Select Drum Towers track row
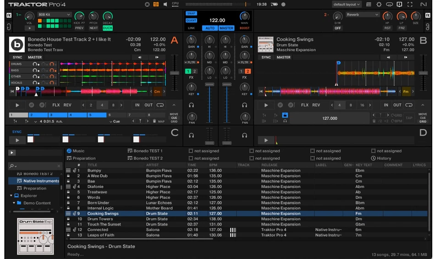Viewport: 440px width, 259px height. click(246, 219)
